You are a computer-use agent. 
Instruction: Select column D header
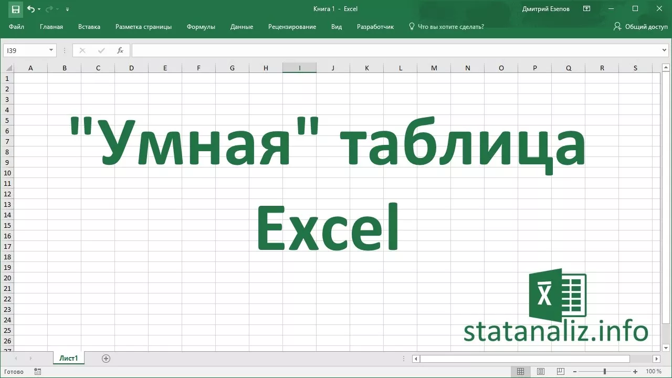pos(131,68)
